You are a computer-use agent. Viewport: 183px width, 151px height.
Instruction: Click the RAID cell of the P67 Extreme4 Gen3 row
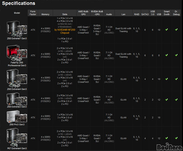(137, 138)
